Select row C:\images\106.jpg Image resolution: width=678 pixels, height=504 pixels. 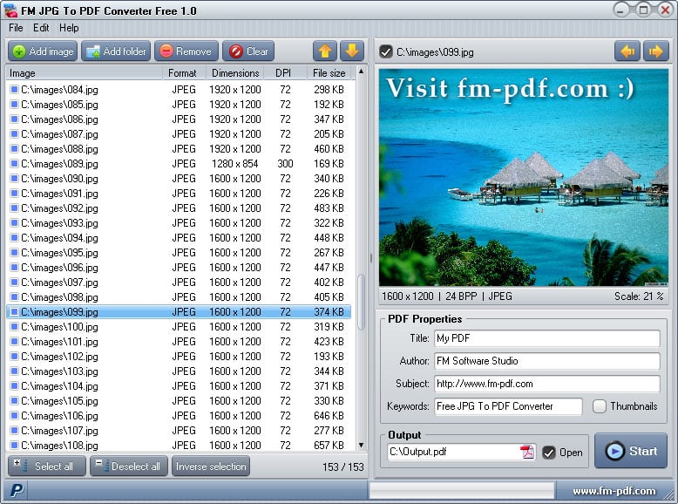(x=178, y=415)
